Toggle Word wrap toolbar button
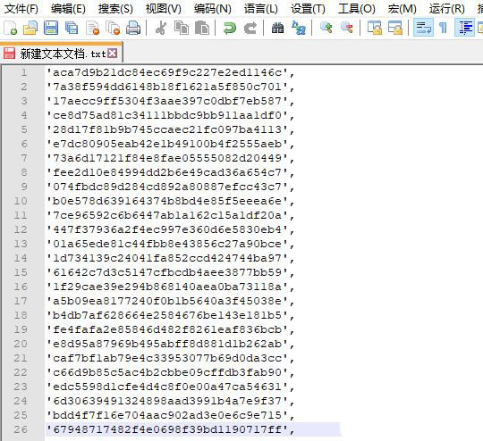This screenshot has width=483, height=441. pyautogui.click(x=423, y=28)
